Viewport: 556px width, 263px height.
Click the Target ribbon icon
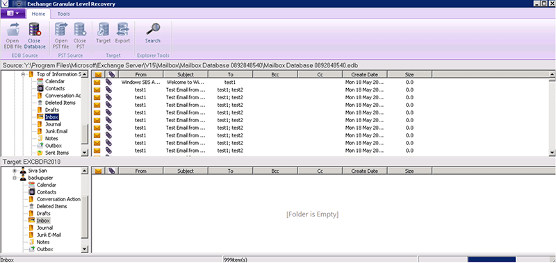[104, 29]
